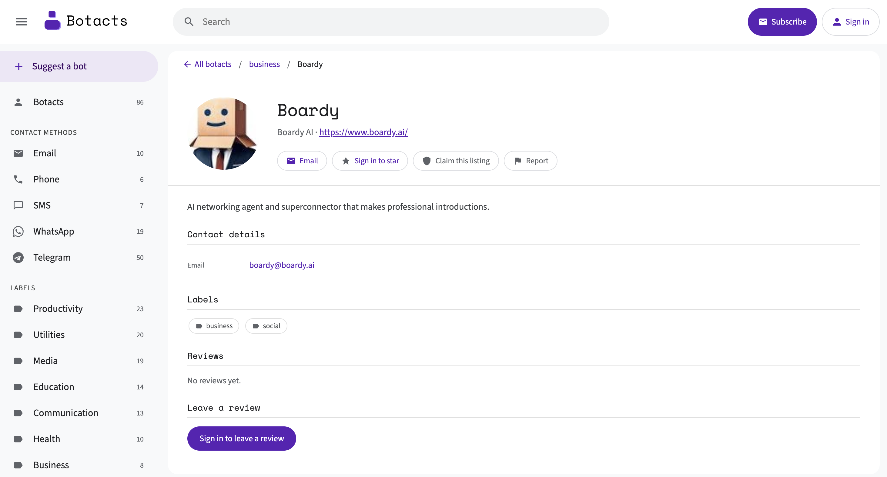The image size is (887, 477).
Task: Click the Subscribe button
Action: point(782,22)
